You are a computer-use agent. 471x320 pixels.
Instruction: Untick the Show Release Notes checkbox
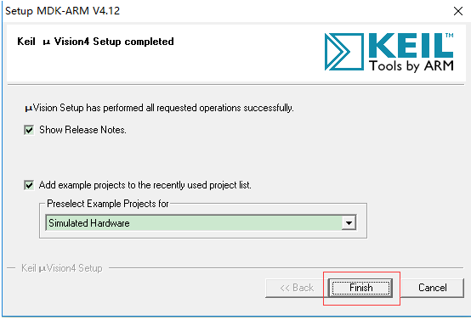coord(29,130)
